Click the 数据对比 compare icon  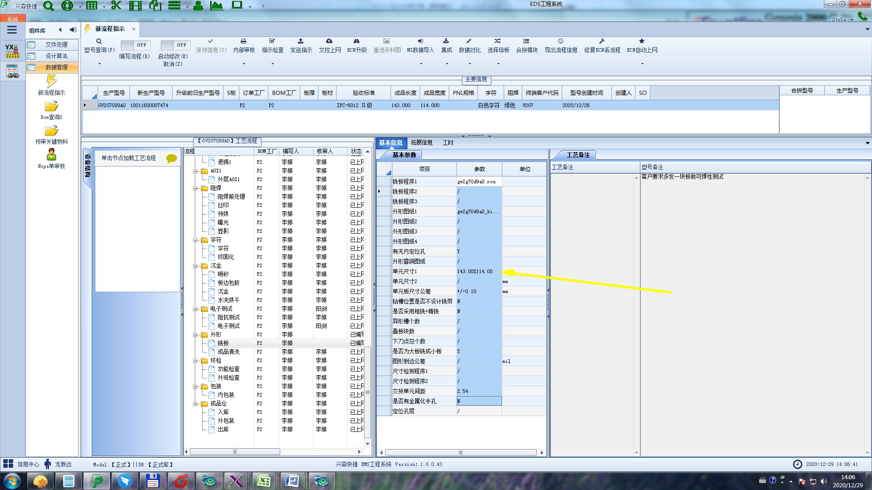pyautogui.click(x=469, y=41)
